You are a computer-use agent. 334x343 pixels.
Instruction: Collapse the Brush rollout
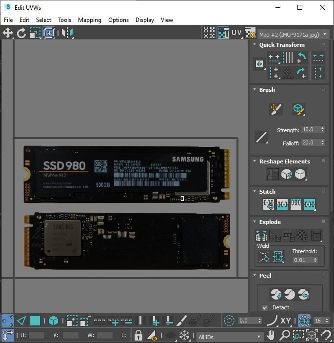click(255, 89)
